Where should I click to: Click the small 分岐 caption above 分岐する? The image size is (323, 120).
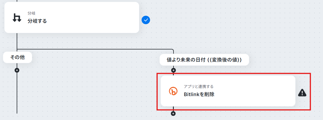(x=31, y=13)
